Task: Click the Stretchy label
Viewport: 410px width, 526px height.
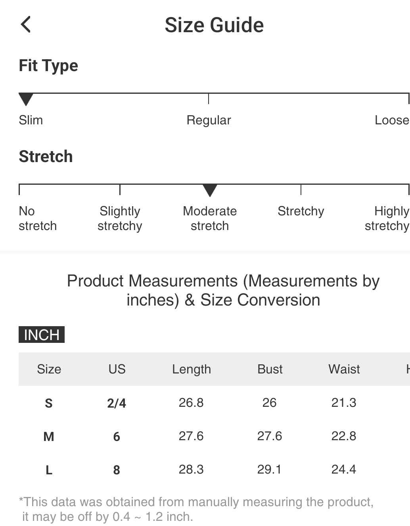Action: point(301,211)
